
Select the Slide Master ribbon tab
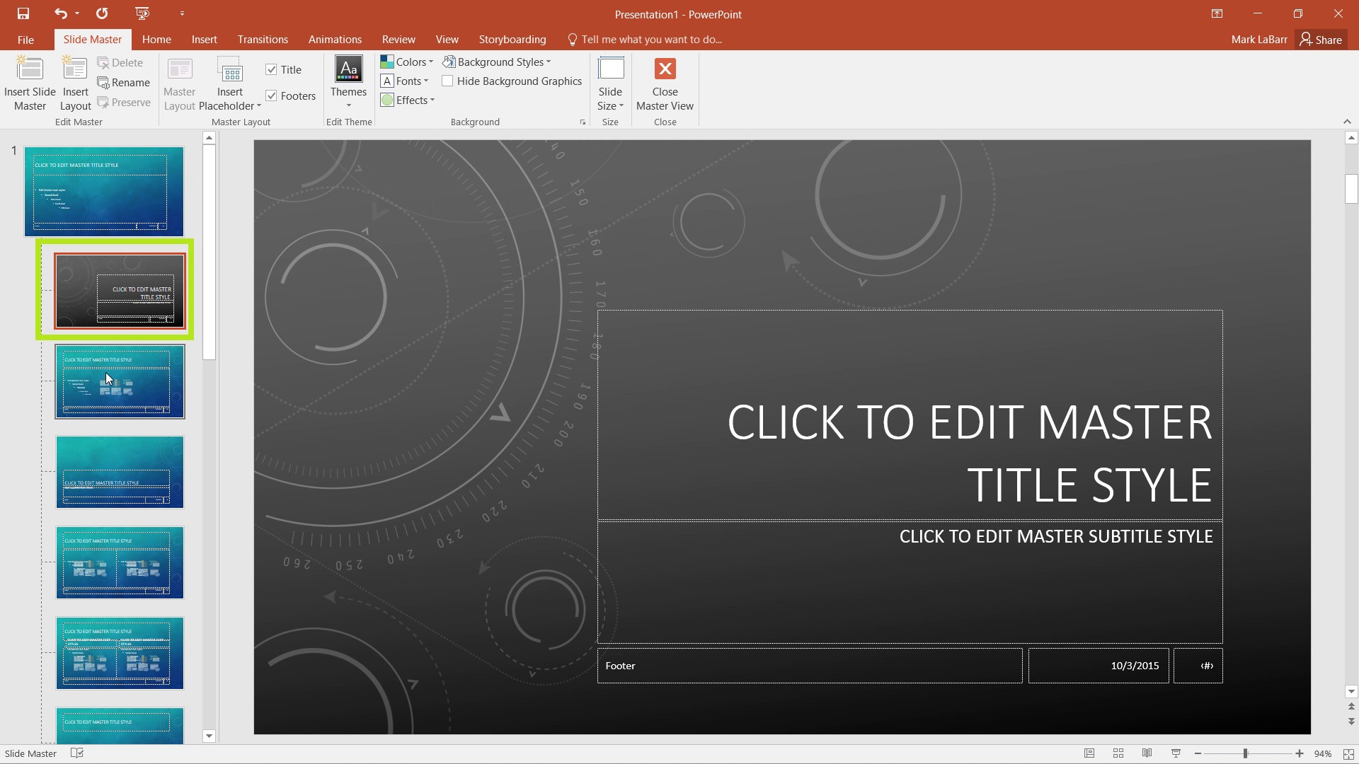91,39
